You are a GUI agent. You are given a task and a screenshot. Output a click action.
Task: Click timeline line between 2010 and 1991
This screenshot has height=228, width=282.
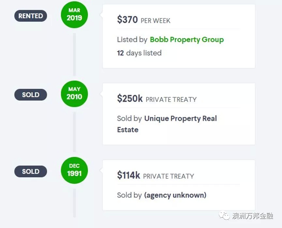[x=74, y=132]
